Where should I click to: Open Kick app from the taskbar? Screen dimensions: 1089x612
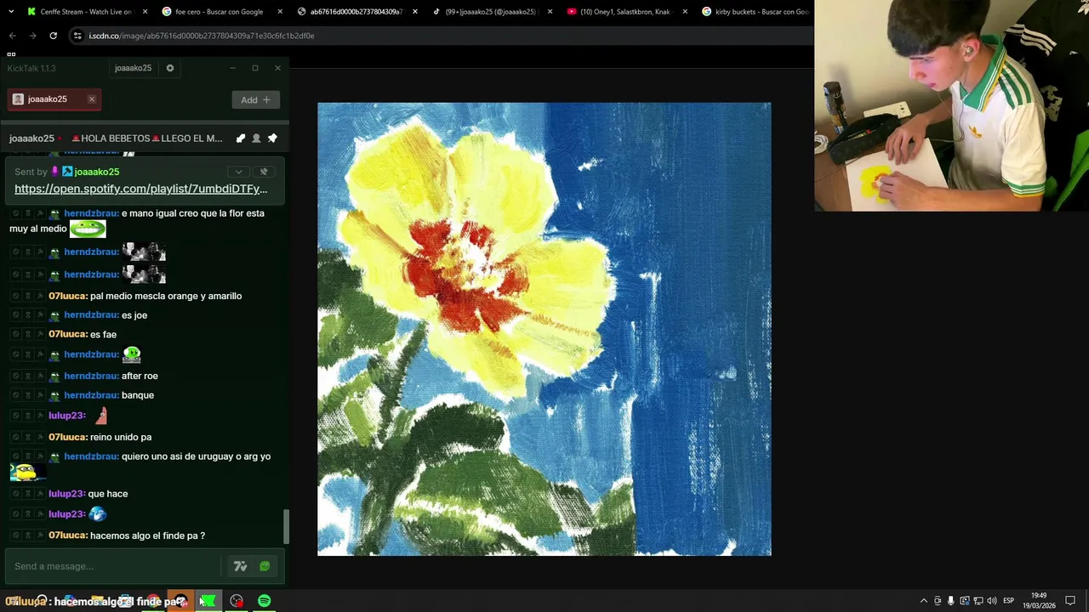point(208,601)
